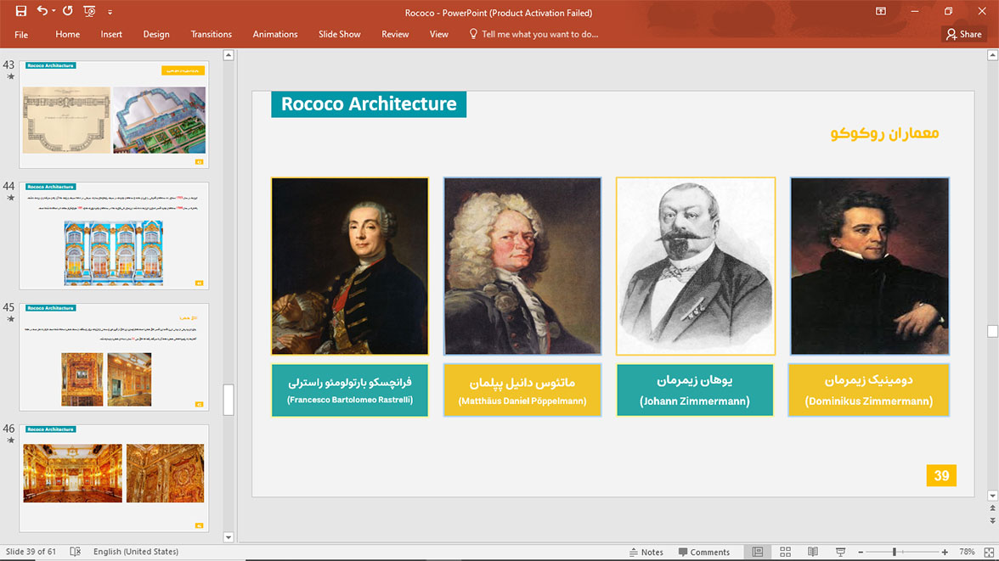Click main editor scroll down arrow
Image resolution: width=999 pixels, height=561 pixels.
point(992,496)
